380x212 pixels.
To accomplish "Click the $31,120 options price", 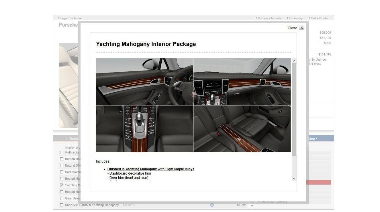I will (x=325, y=38).
